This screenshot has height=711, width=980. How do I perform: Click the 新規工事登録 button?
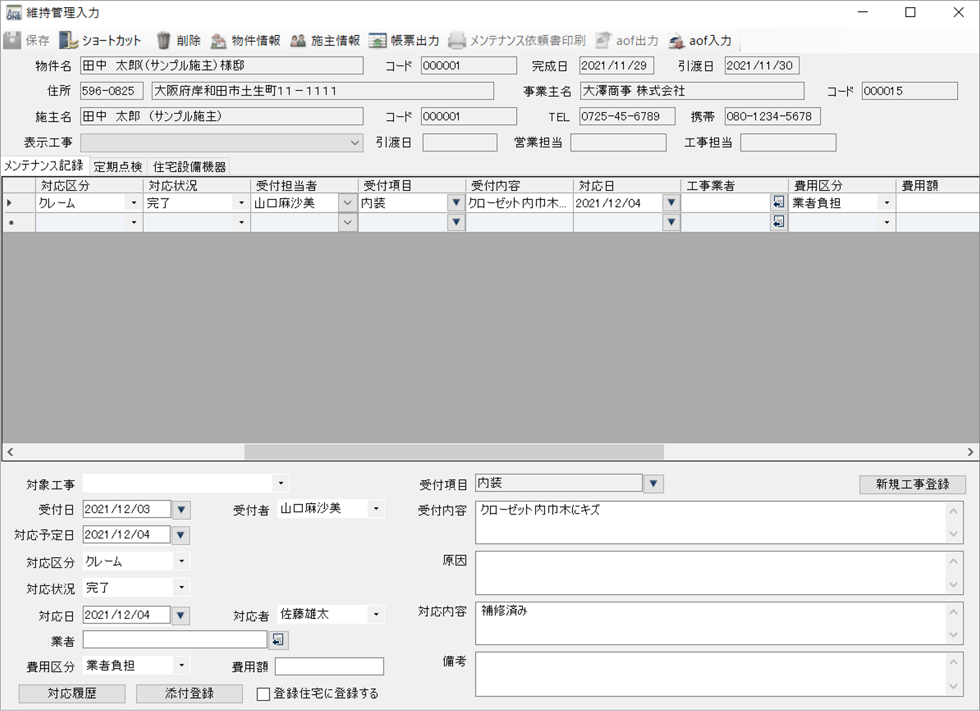912,484
